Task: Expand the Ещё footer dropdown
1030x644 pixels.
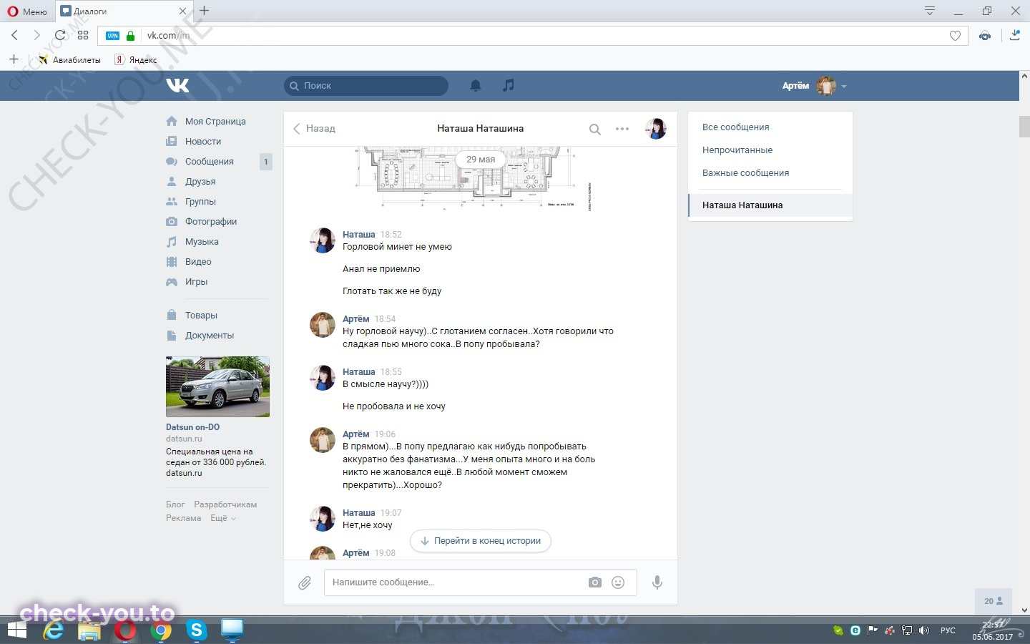Action: tap(223, 518)
